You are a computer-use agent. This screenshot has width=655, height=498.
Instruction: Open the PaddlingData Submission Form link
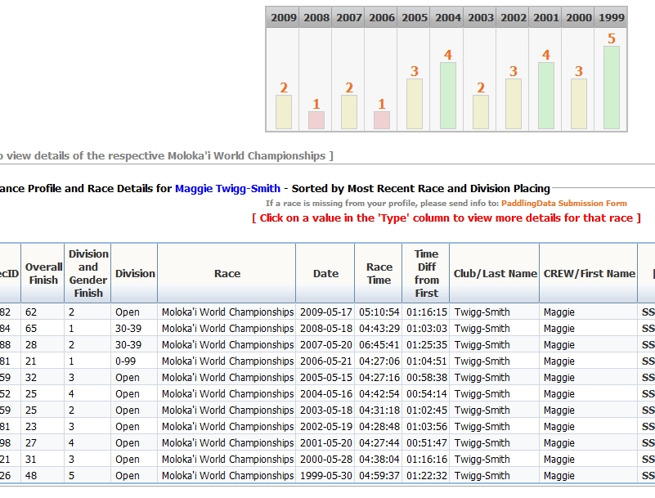click(564, 204)
